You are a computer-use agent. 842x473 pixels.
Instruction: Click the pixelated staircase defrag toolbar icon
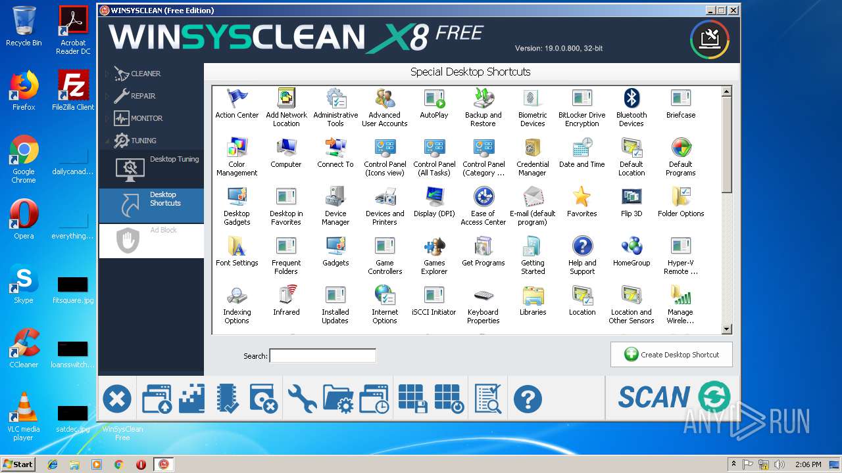[x=192, y=399]
